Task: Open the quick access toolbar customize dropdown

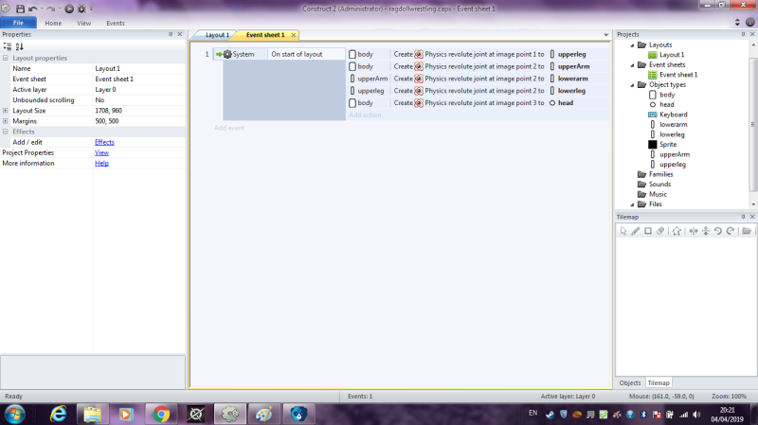Action: click(91, 9)
